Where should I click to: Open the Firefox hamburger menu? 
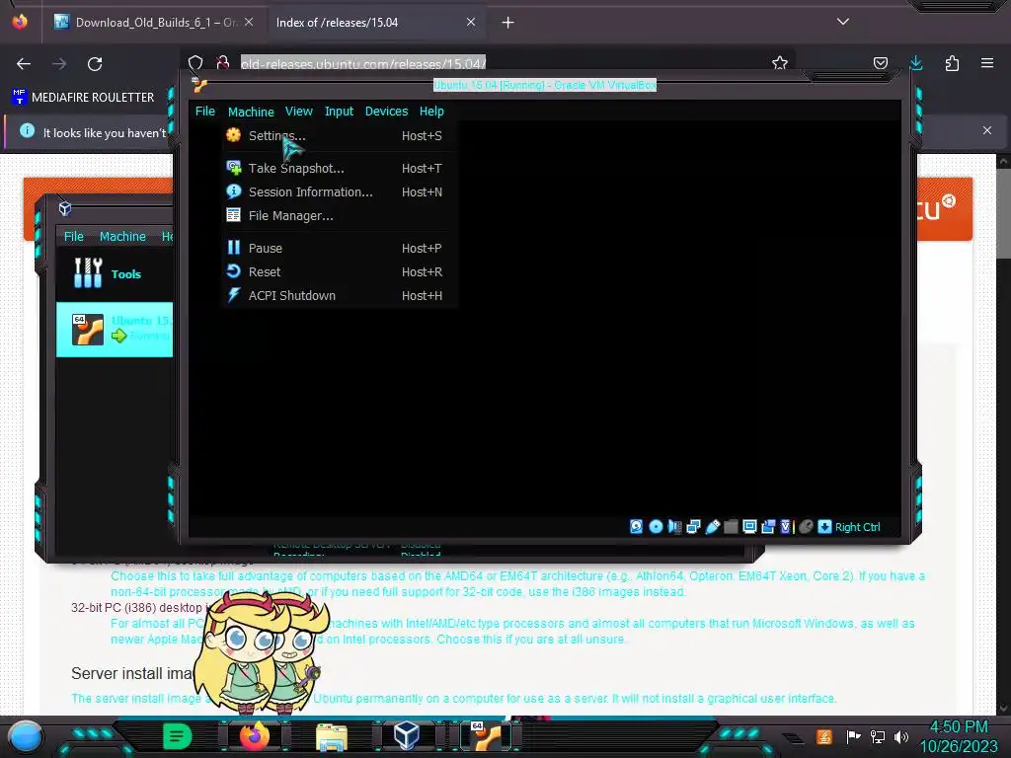coord(987,63)
